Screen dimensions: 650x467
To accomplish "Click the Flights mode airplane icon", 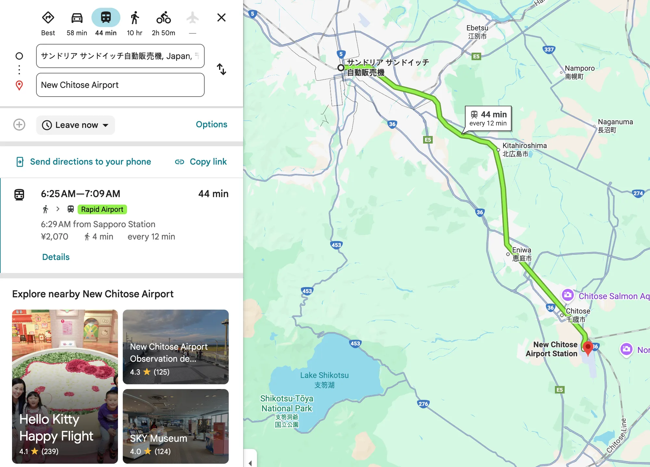I will coord(192,18).
